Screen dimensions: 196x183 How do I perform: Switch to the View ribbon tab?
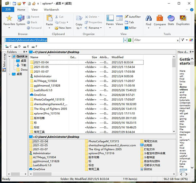[35, 10]
